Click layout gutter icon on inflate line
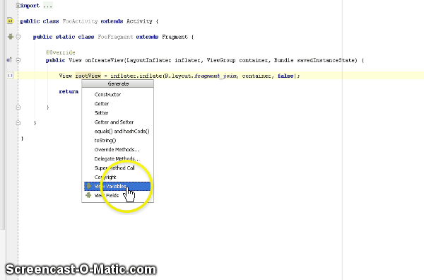The height and width of the screenshot is (280, 424). pyautogui.click(x=10, y=76)
